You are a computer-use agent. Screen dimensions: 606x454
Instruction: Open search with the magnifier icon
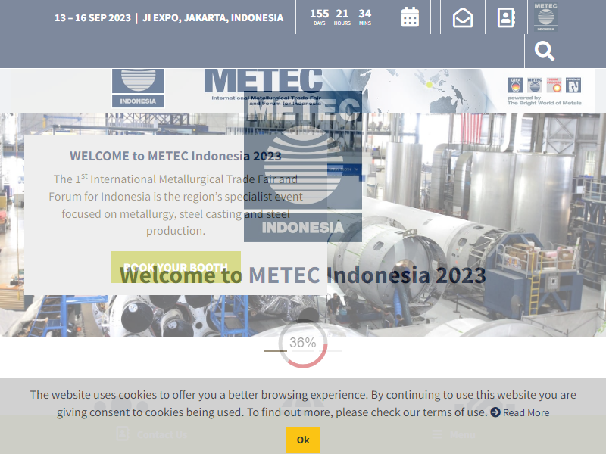pos(544,51)
